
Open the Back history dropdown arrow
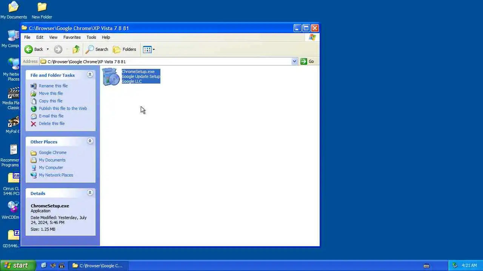coord(48,49)
